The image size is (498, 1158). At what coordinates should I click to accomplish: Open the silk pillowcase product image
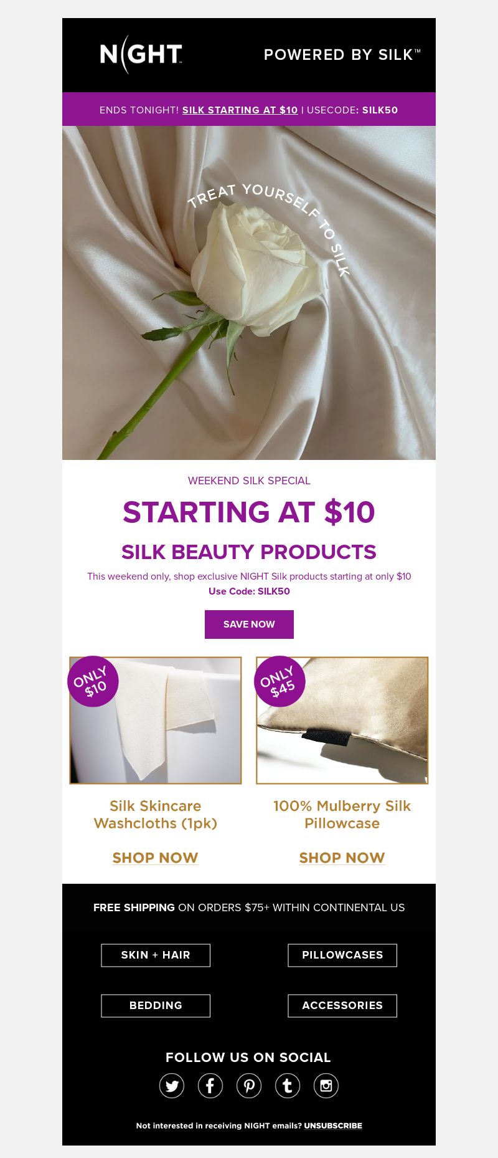coord(342,720)
